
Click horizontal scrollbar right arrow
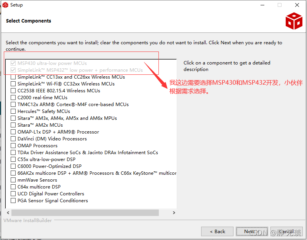(174, 213)
